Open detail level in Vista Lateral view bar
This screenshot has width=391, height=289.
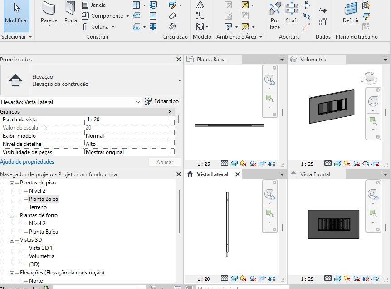[225, 278]
